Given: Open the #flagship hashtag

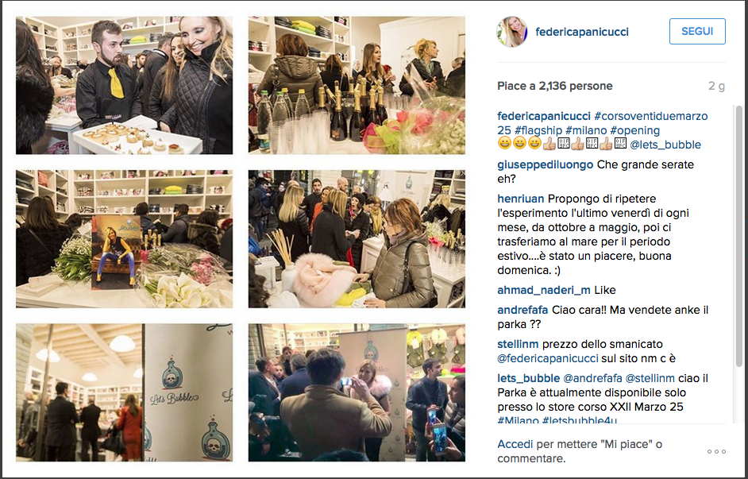Looking at the screenshot, I should 538,130.
